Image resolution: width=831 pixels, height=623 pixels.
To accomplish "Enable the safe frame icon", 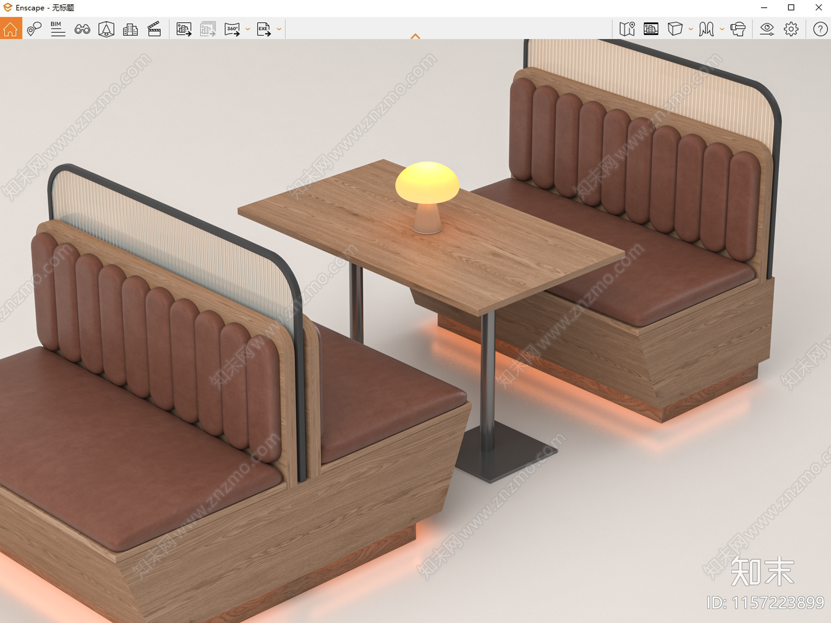I will (x=106, y=29).
